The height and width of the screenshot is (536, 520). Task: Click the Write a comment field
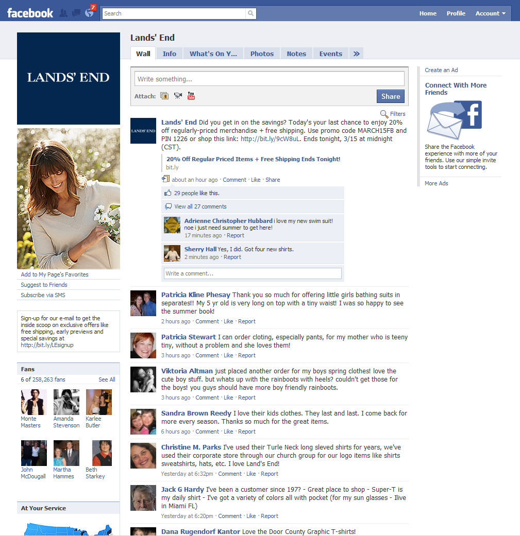pos(253,273)
